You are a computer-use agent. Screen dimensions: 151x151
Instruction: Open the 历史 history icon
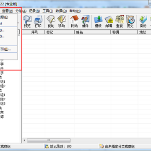coord(130,21)
